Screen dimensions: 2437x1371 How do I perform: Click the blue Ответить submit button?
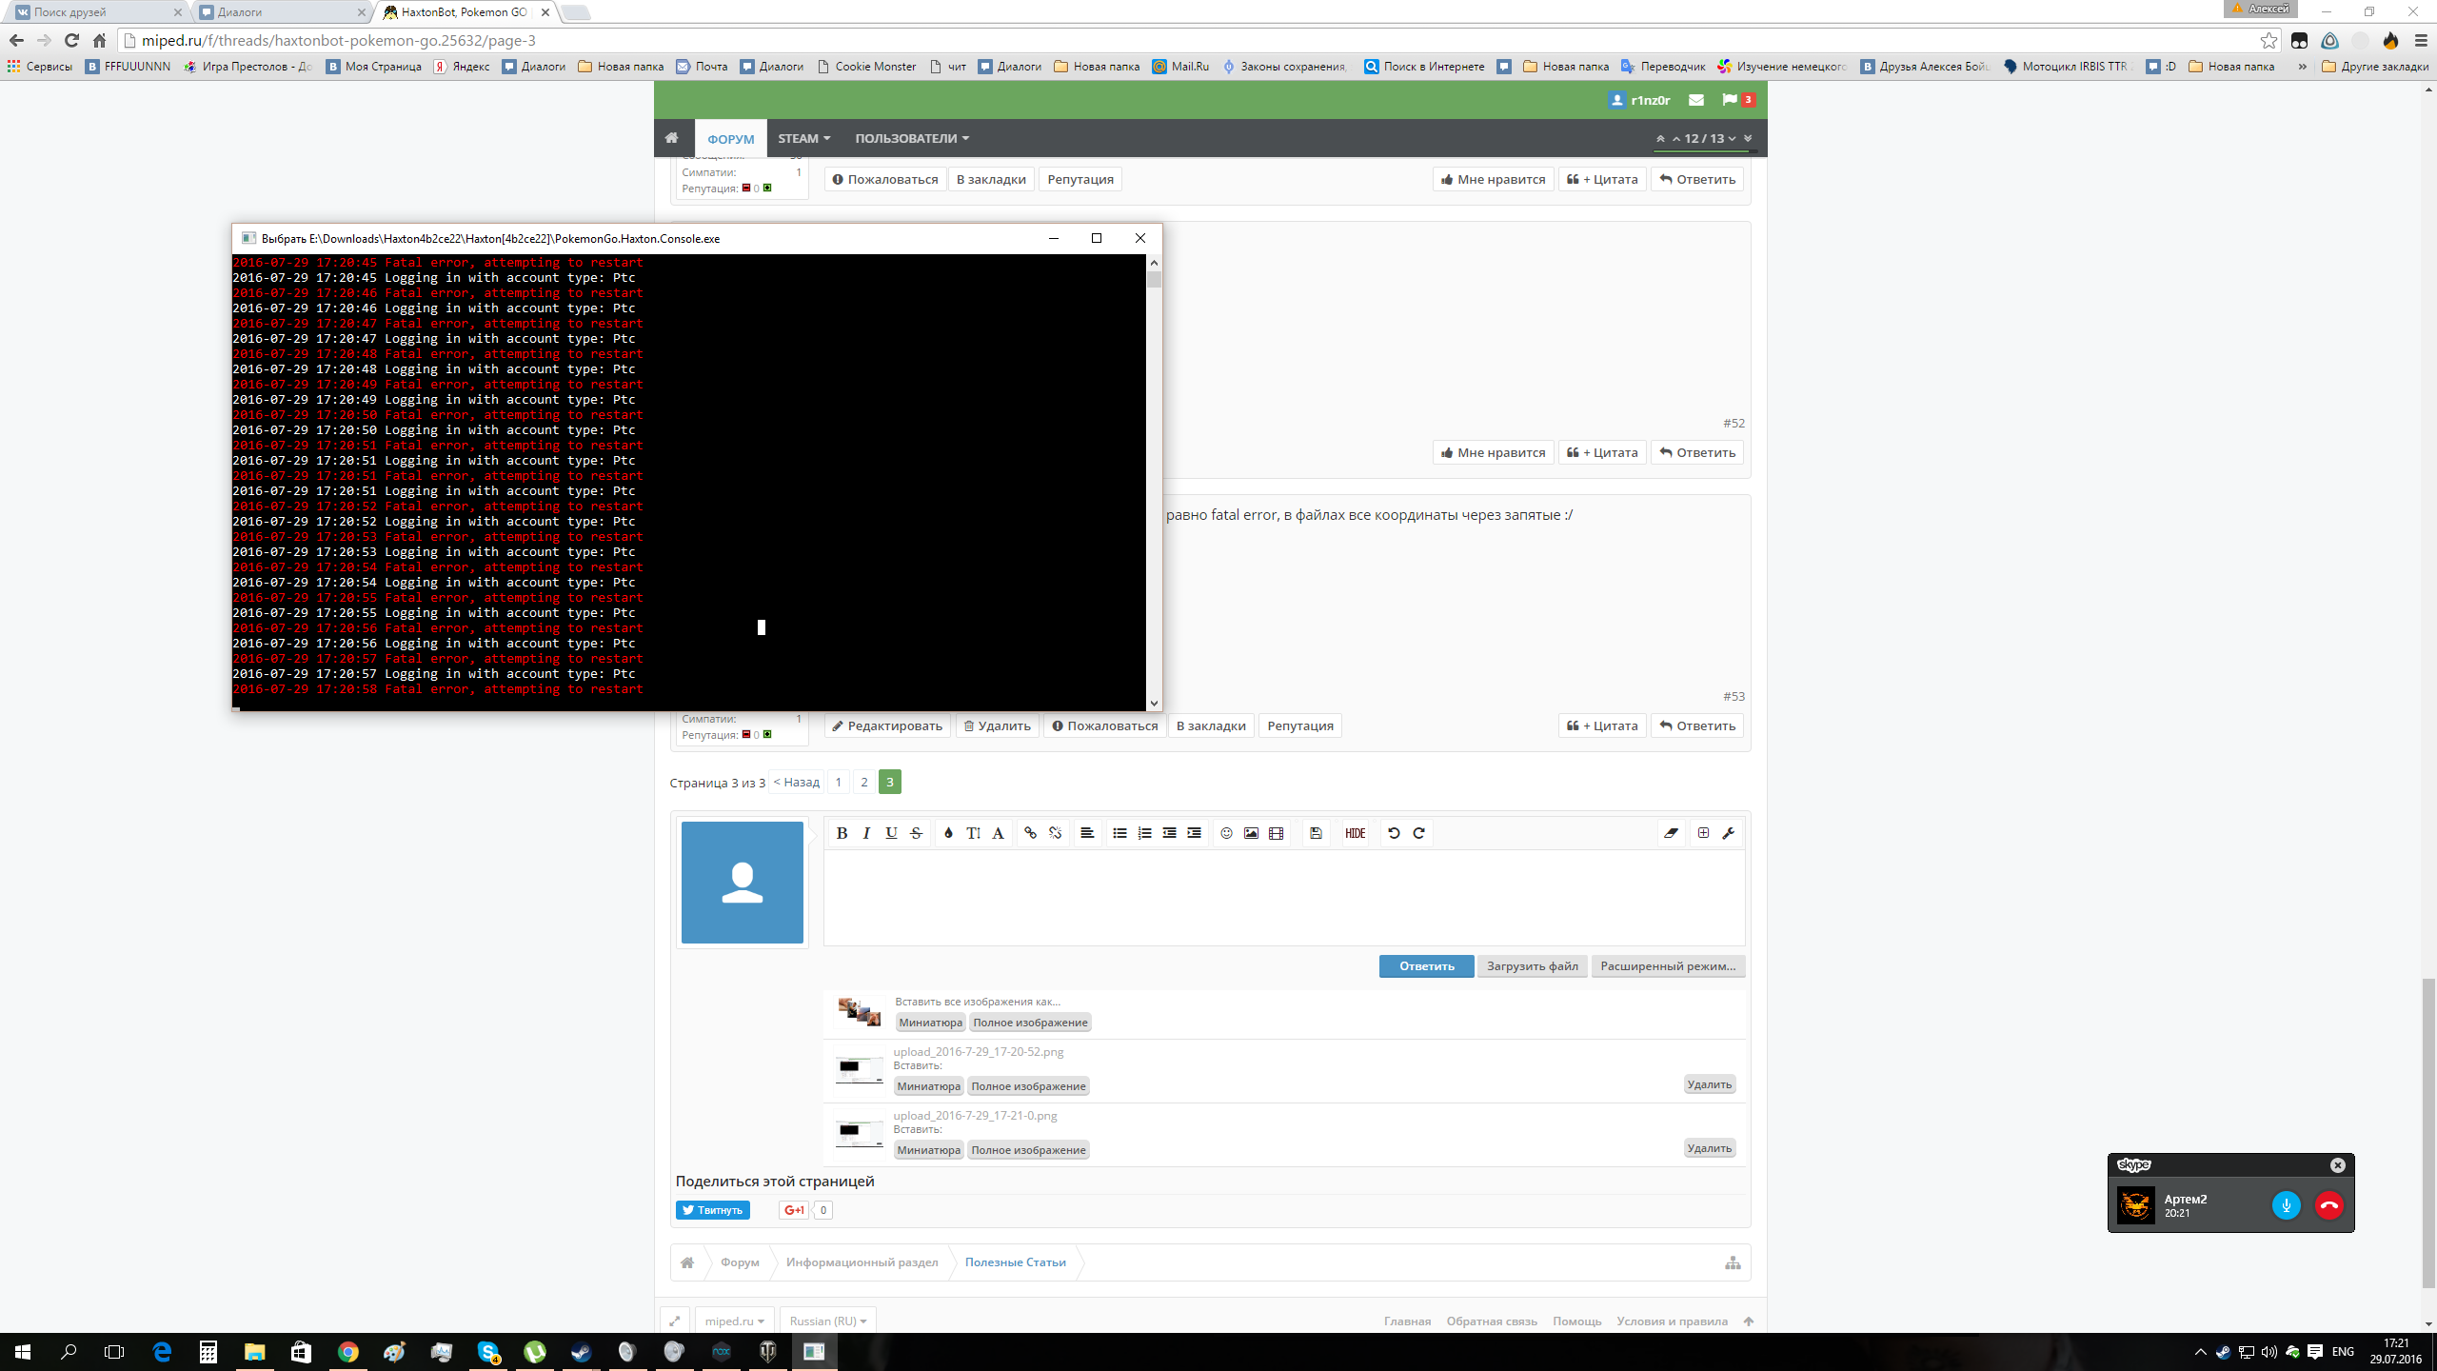click(1426, 965)
